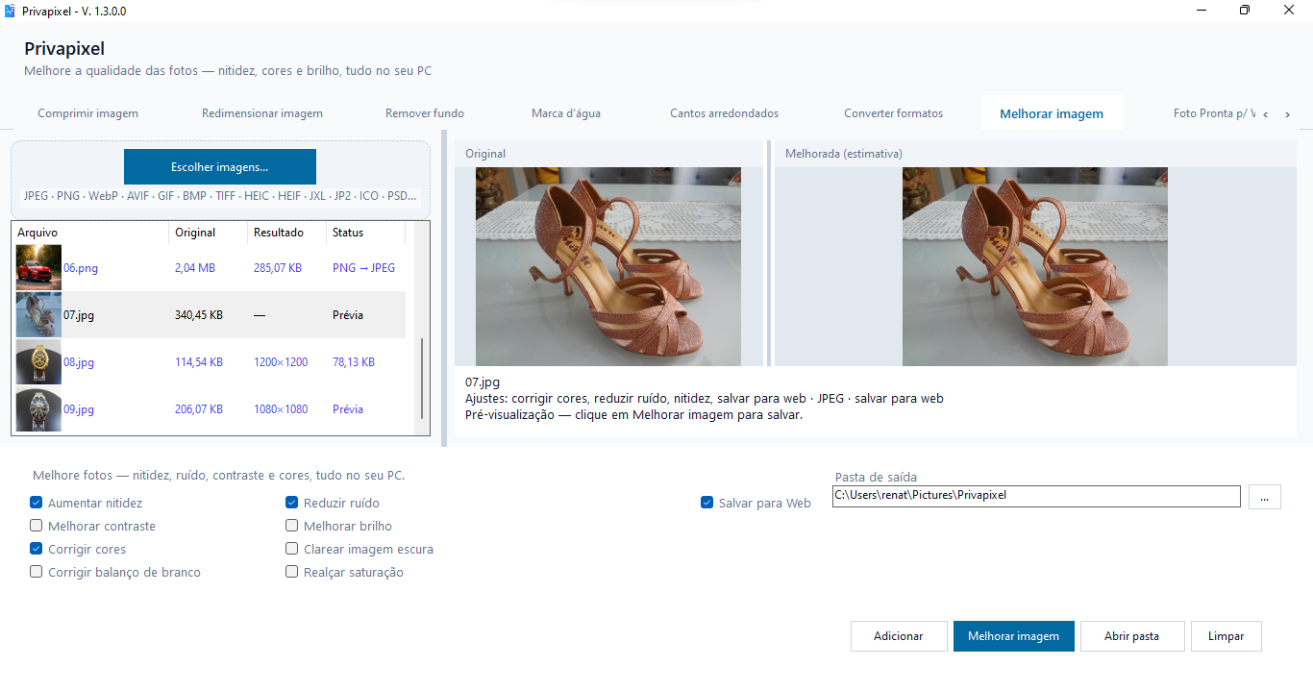Select the Melhorar imagem tab

[1052, 113]
